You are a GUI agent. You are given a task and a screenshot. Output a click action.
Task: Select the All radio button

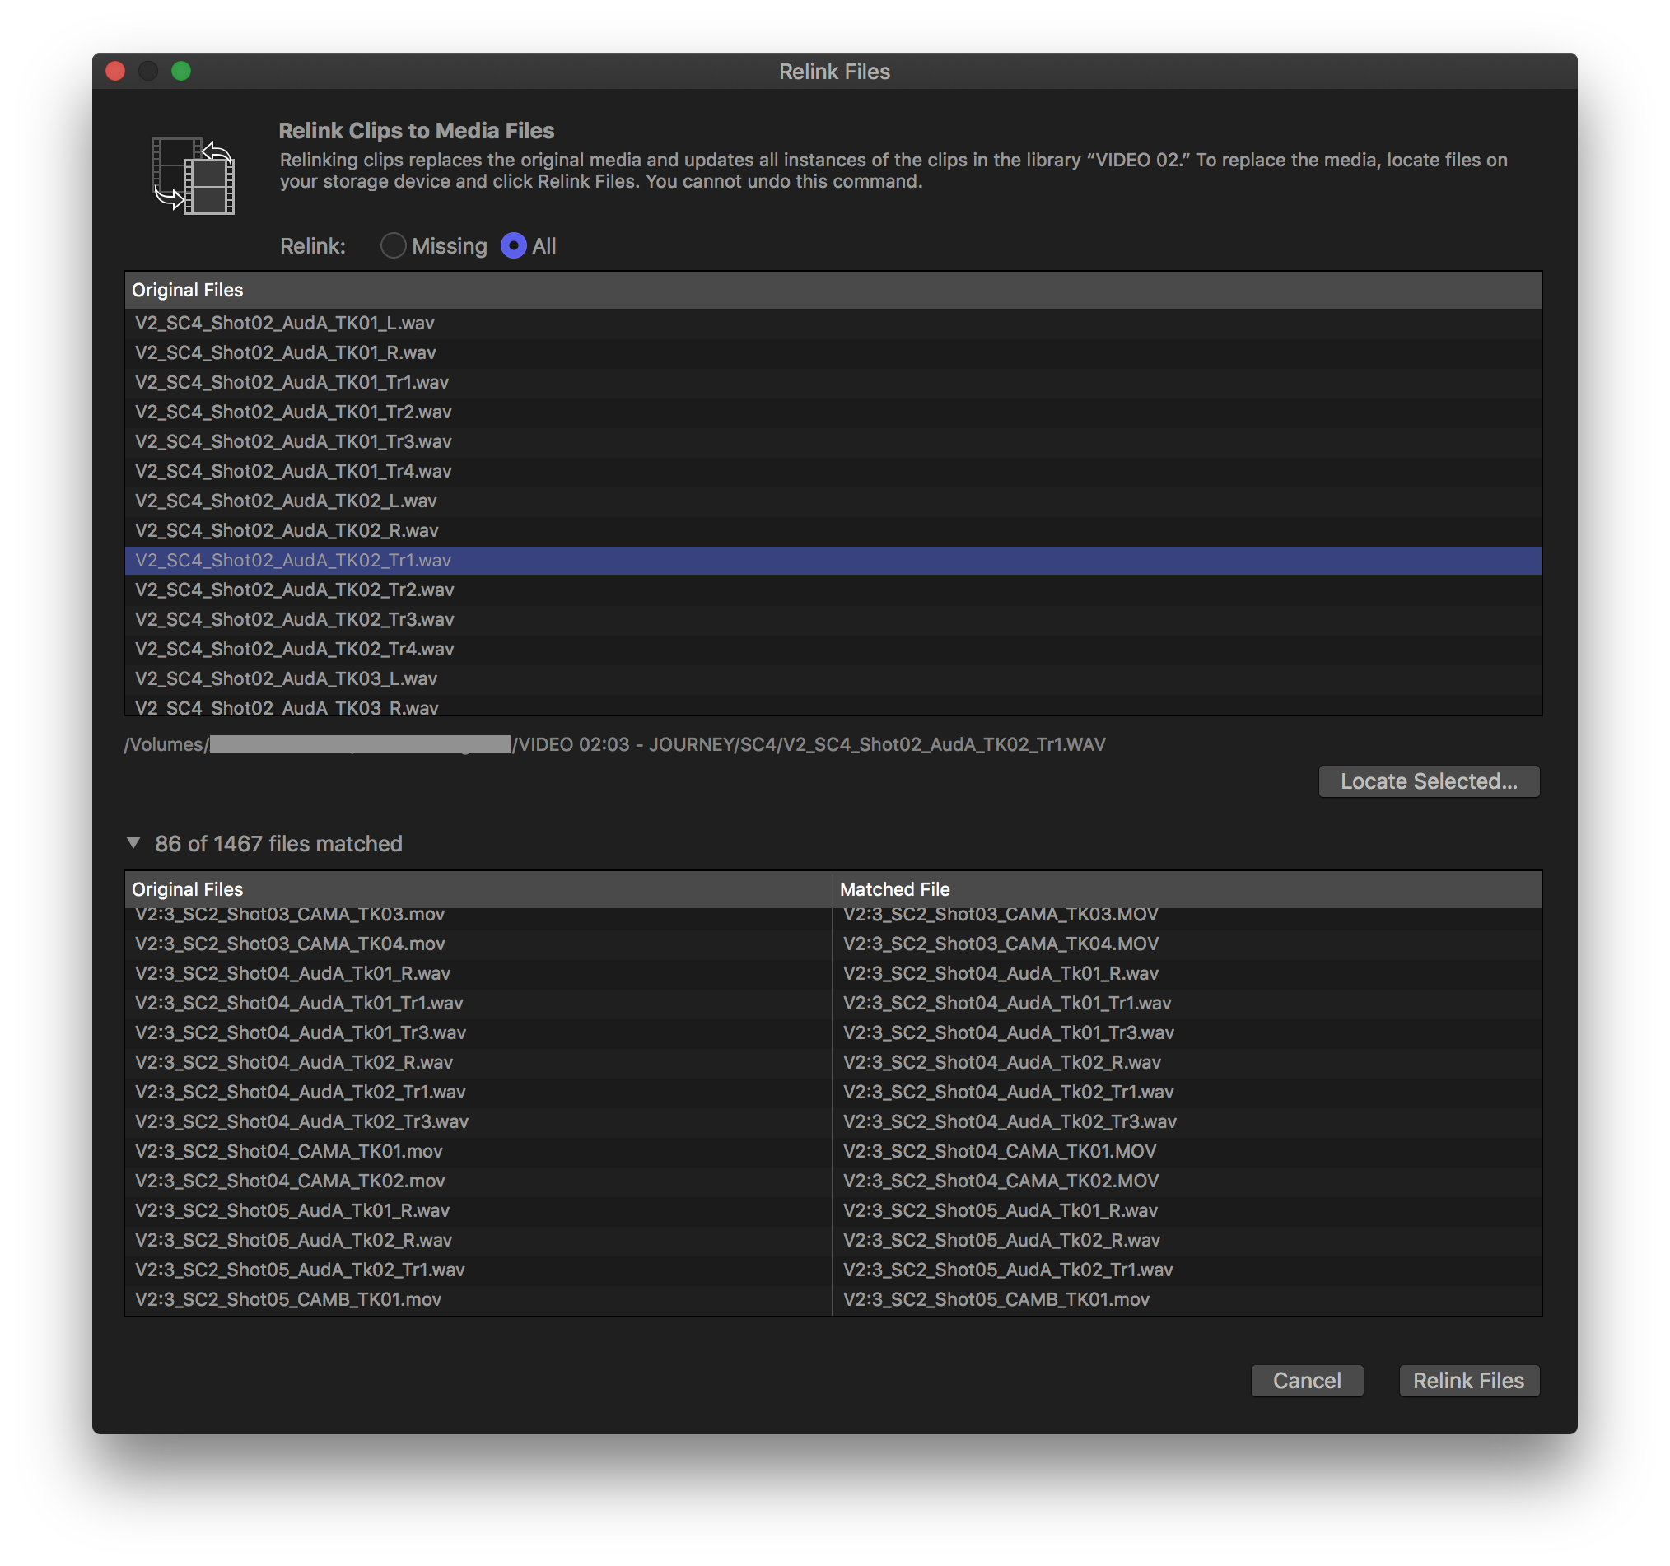(513, 246)
